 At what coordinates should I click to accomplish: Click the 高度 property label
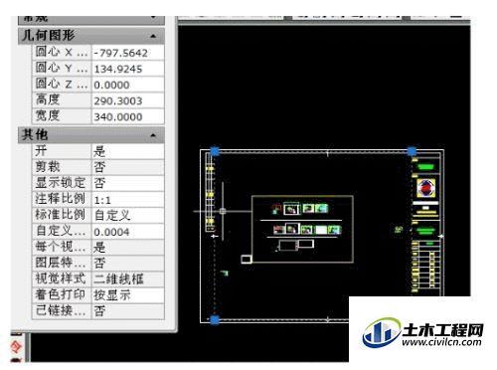pyautogui.click(x=62, y=100)
